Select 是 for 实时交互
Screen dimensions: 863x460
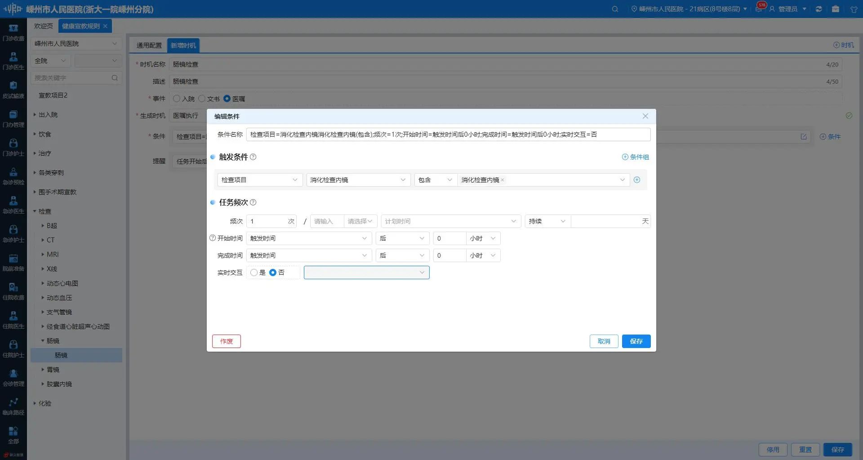[x=254, y=272]
